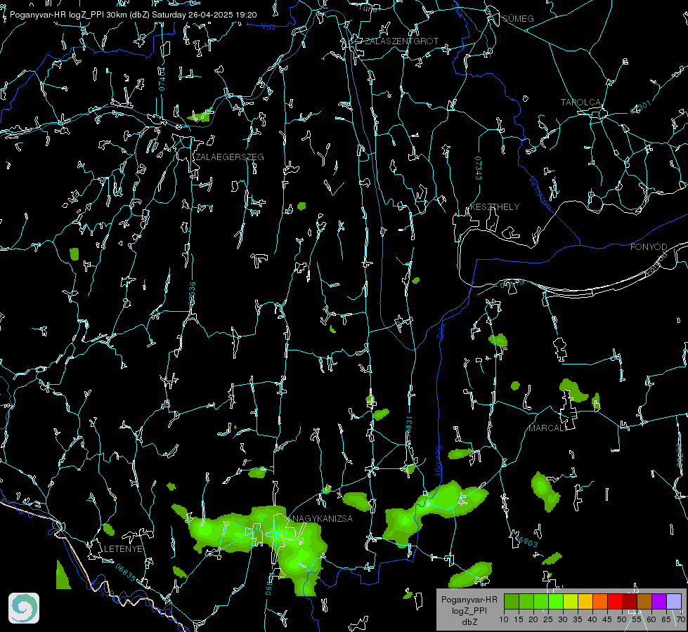Click the legend's 'logZ_PPI' label
This screenshot has height=632, width=688.
pos(469,610)
